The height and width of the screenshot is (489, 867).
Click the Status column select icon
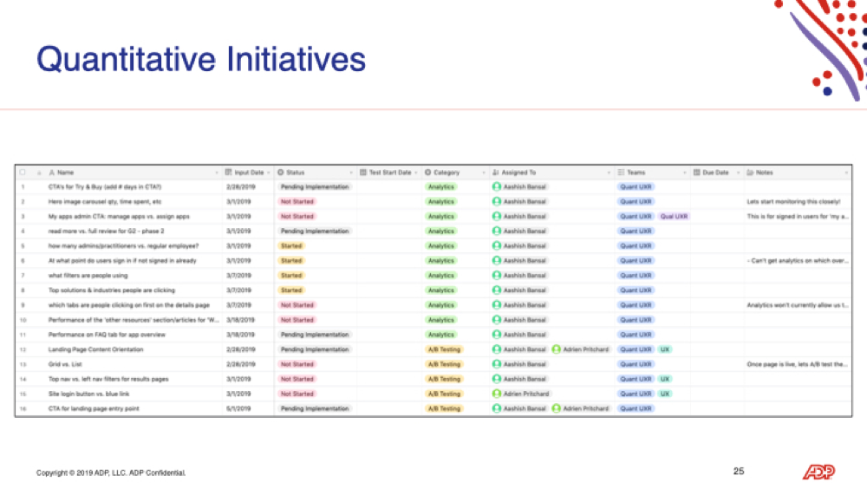[281, 173]
